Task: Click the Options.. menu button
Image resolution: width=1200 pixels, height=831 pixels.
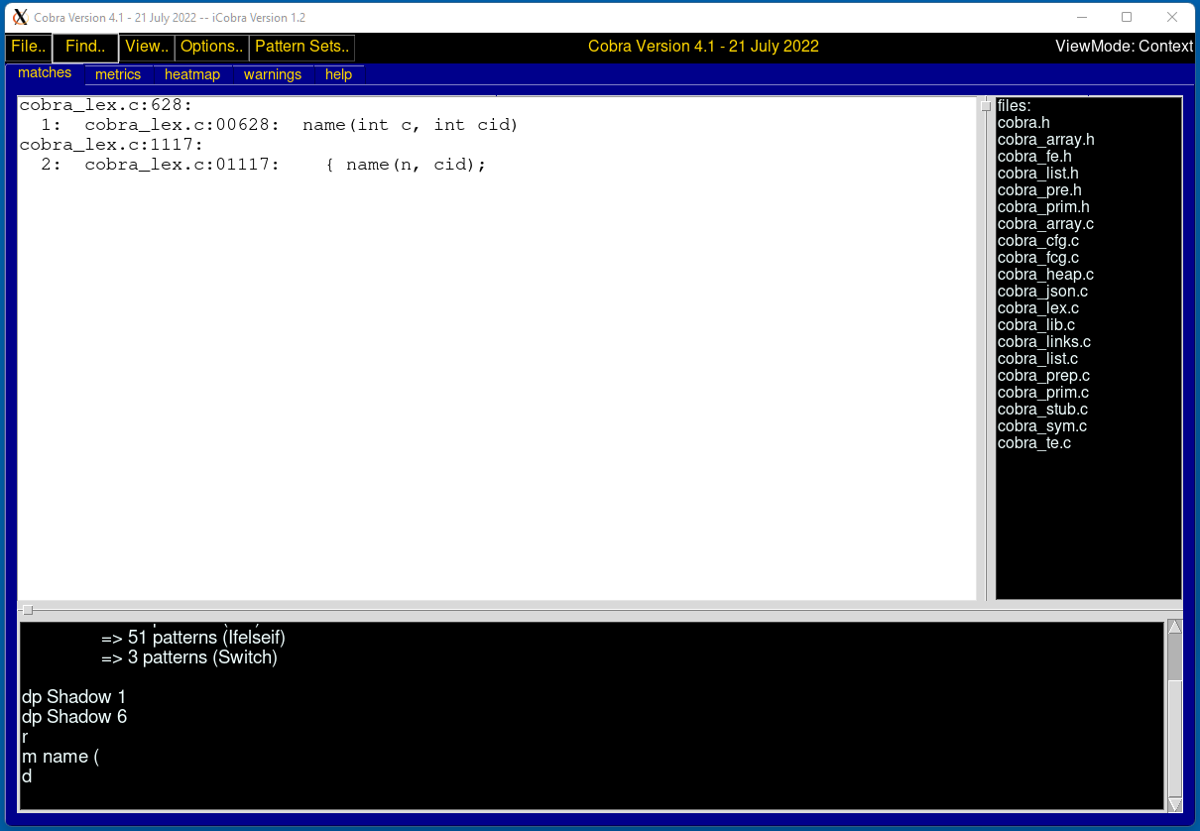Action: [211, 47]
